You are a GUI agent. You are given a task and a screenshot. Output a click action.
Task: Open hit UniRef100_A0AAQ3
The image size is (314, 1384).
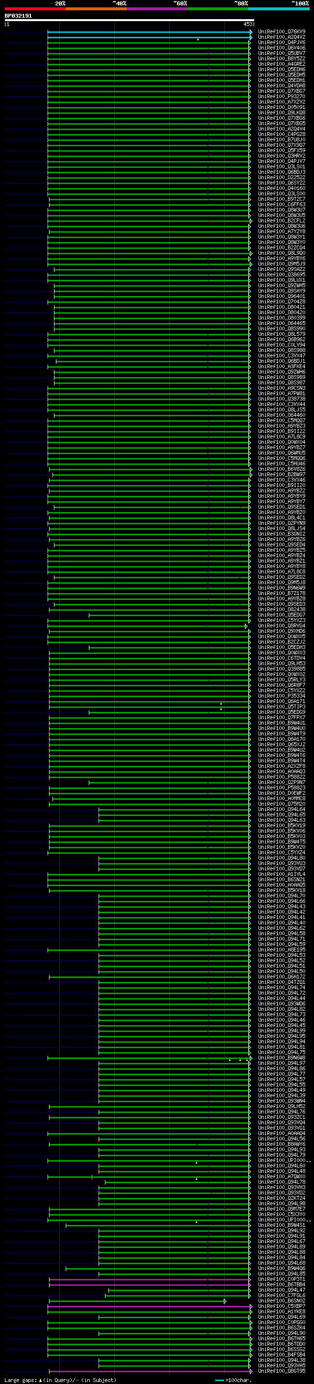[x=282, y=772]
